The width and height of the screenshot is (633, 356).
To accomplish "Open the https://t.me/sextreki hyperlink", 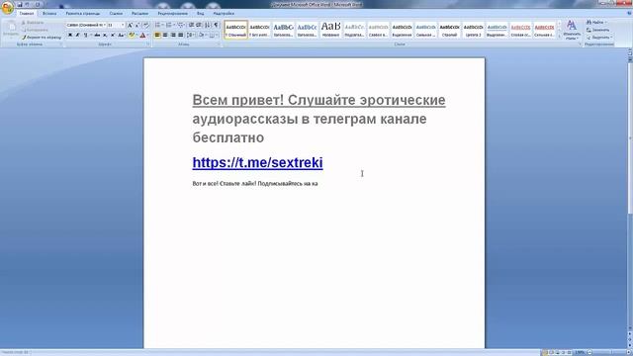I will (x=257, y=162).
